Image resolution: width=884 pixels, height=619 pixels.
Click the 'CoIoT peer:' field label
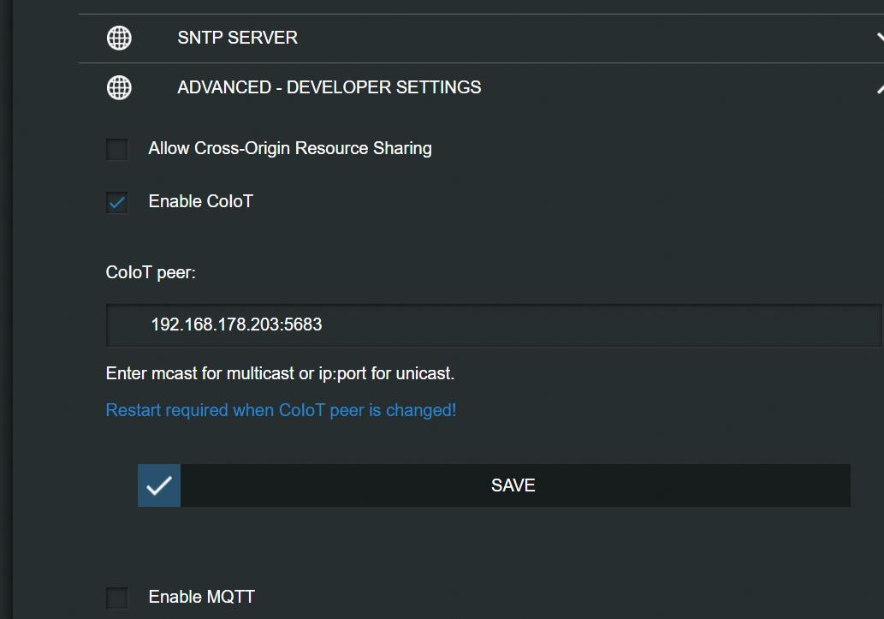151,273
